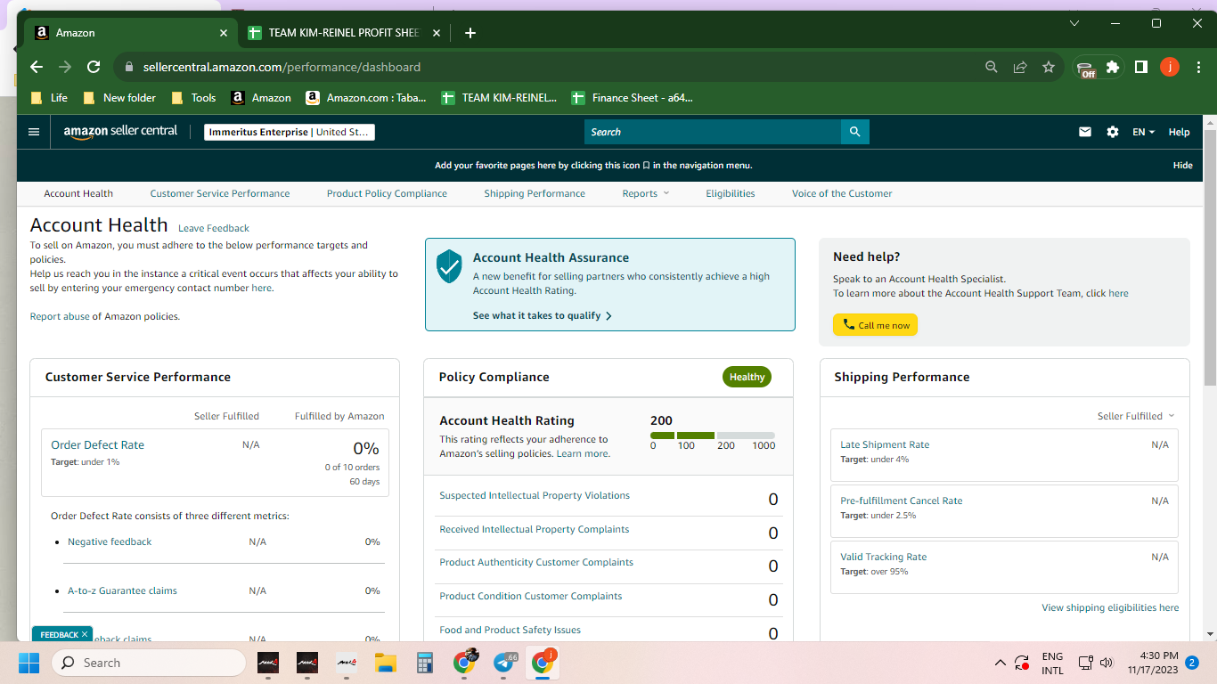Open the Life bookmark folder
The width and height of the screenshot is (1217, 684).
(x=49, y=98)
